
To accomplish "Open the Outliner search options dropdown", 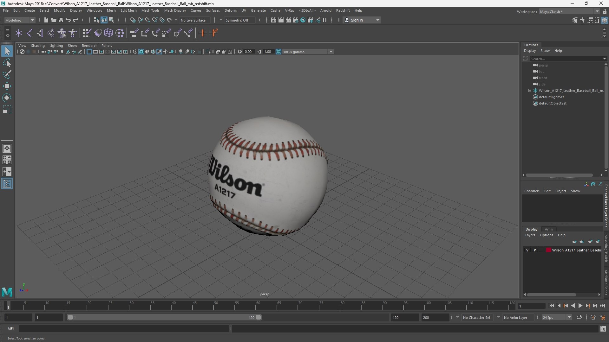I will coord(604,59).
